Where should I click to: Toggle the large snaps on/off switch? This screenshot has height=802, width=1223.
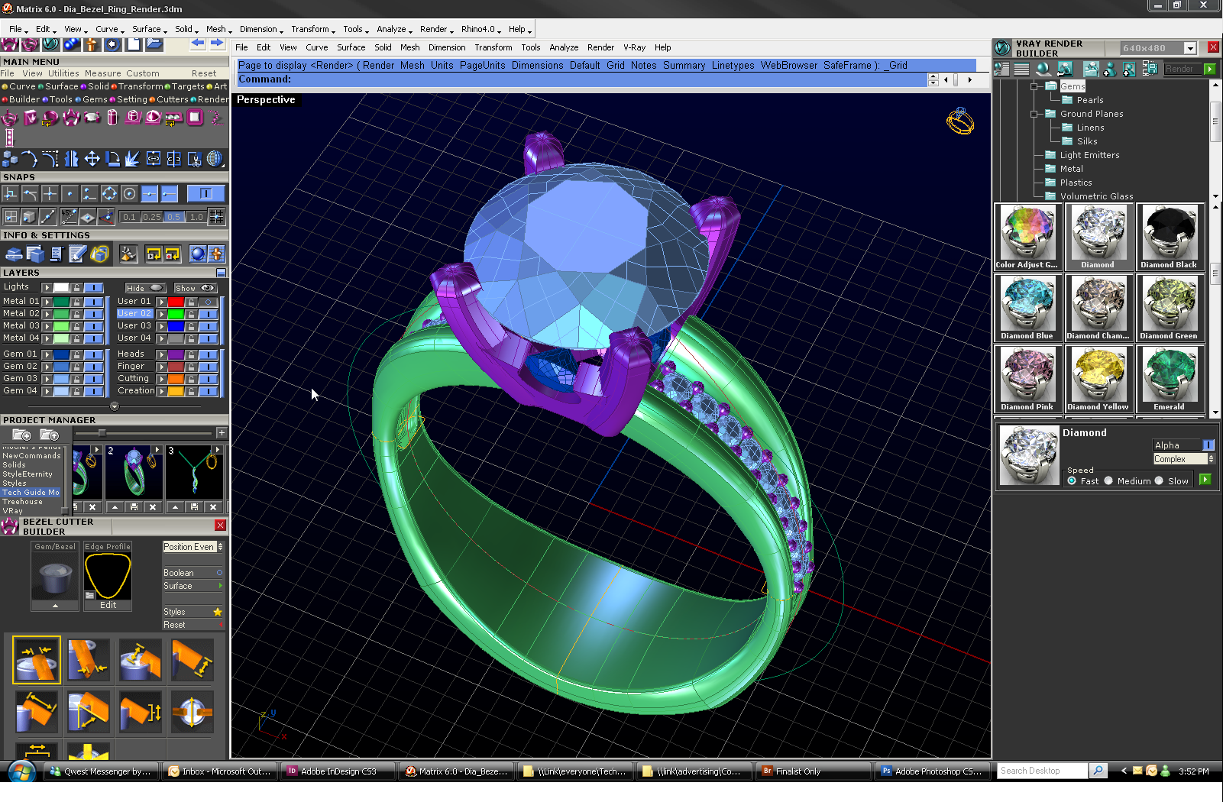point(206,193)
